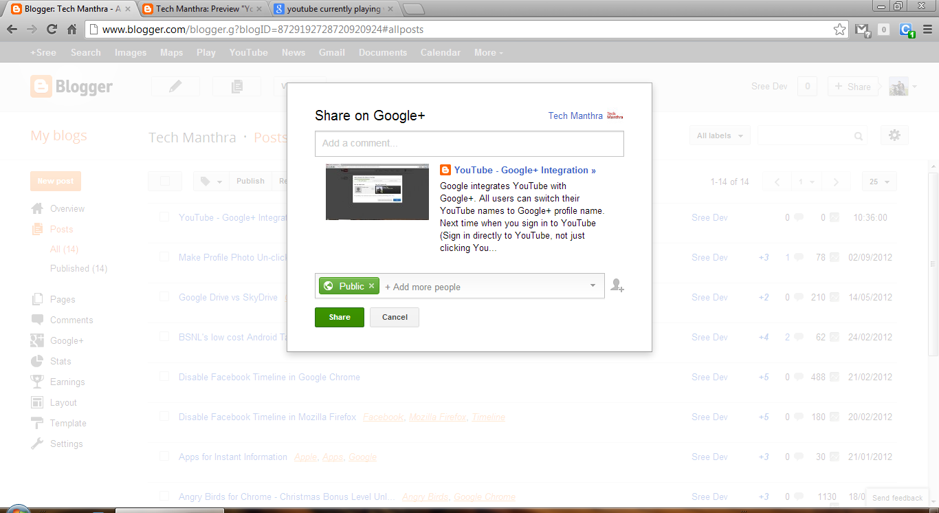Check the Apps for Instant Information post

[x=164, y=456]
